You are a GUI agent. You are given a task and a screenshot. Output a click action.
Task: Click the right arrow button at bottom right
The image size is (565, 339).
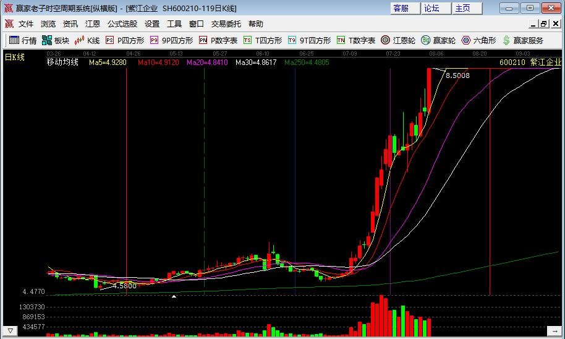[554, 330]
